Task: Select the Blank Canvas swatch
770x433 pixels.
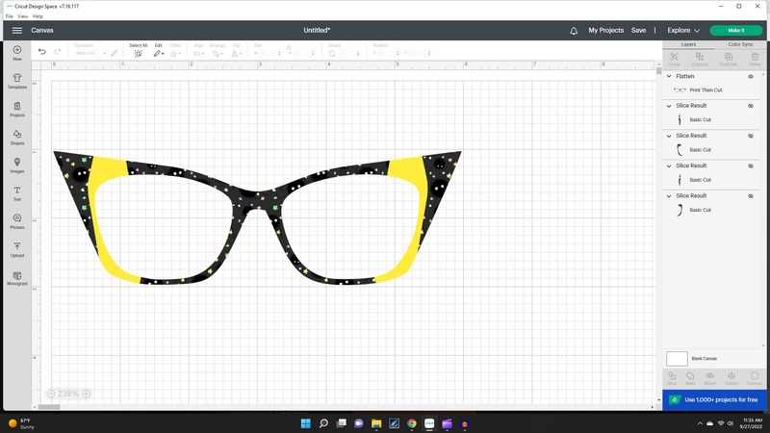Action: click(x=677, y=358)
